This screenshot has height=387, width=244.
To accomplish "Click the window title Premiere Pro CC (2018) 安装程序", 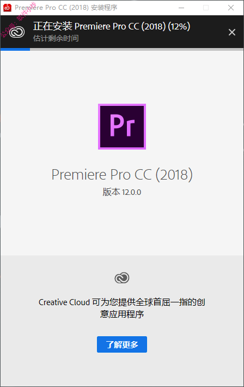I will (x=66, y=8).
